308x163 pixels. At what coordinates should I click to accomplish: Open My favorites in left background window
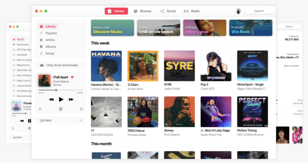[21, 45]
